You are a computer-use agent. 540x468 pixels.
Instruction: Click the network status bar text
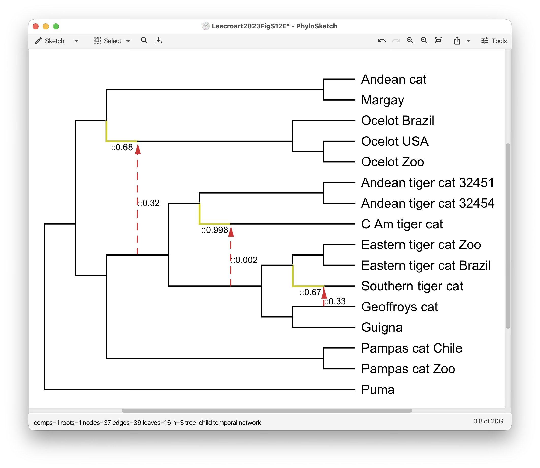147,423
